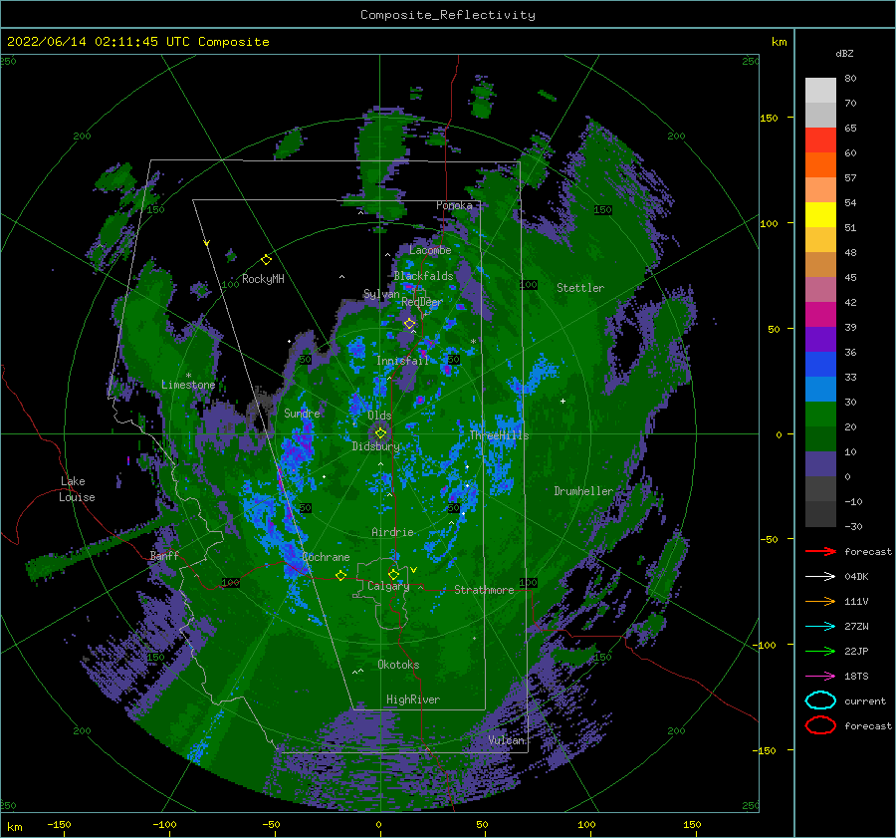Click the 18TS legend label

tap(856, 677)
